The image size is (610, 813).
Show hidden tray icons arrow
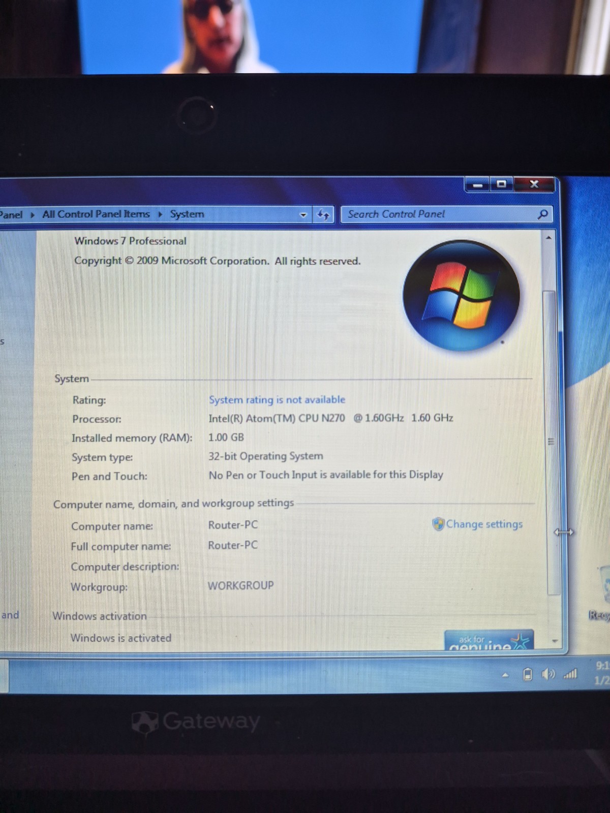point(505,675)
